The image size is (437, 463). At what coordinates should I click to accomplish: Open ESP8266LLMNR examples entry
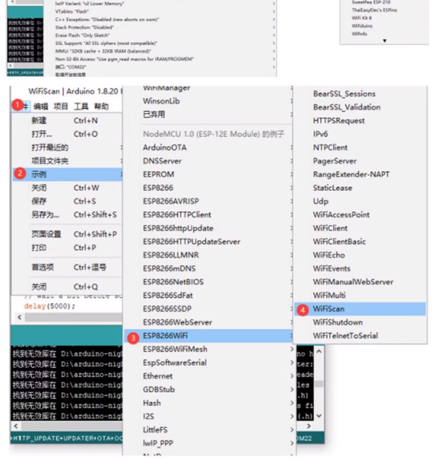click(209, 255)
